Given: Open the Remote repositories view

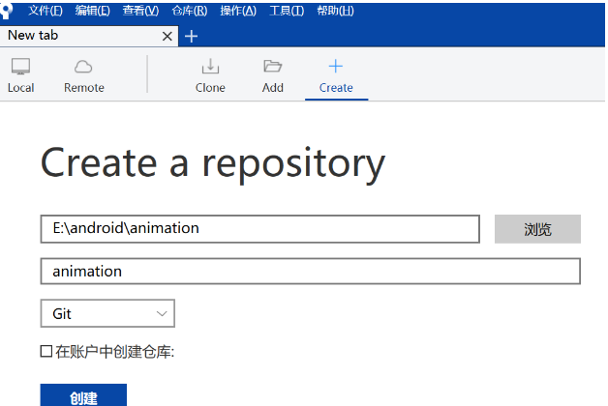Looking at the screenshot, I should point(84,75).
